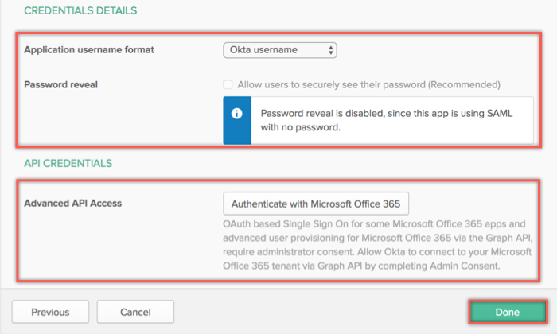Click the blue info icon

coord(236,114)
